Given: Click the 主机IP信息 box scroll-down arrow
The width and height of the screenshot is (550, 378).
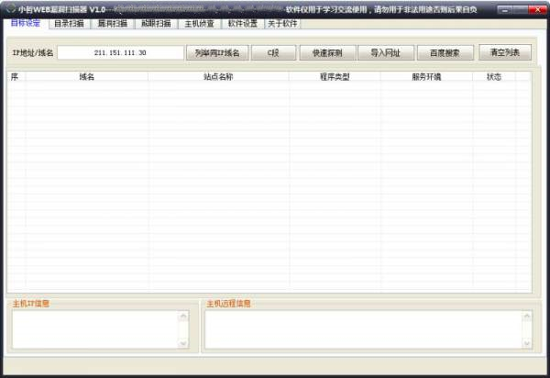Looking at the screenshot, I should pyautogui.click(x=183, y=343).
